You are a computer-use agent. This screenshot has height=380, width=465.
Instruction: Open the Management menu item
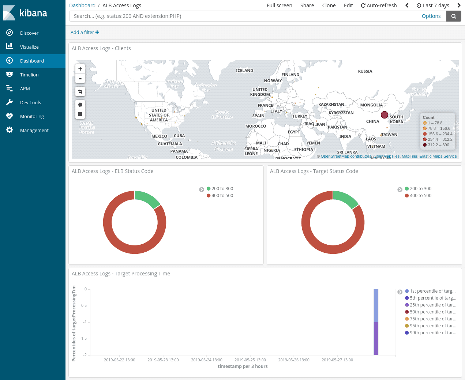click(x=33, y=130)
